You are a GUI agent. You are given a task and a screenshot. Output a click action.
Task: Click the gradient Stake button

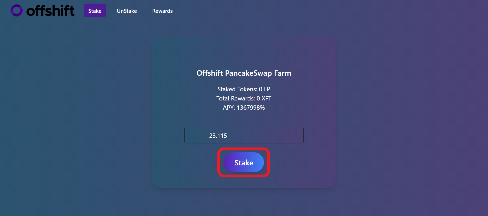(244, 162)
